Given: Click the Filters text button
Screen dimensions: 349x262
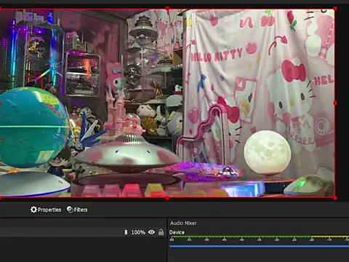Looking at the screenshot, I should point(81,210).
